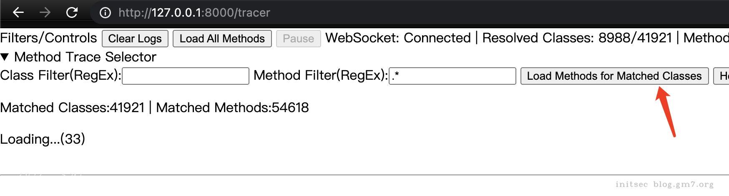Click the Method Filter(RegEx) label
729x196 pixels.
(x=320, y=76)
